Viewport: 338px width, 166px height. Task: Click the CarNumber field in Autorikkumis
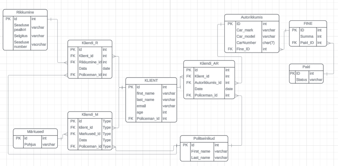point(246,43)
